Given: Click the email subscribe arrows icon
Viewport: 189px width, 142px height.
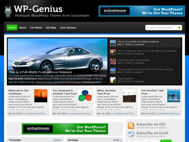Looking at the screenshot, I should pos(131,134).
